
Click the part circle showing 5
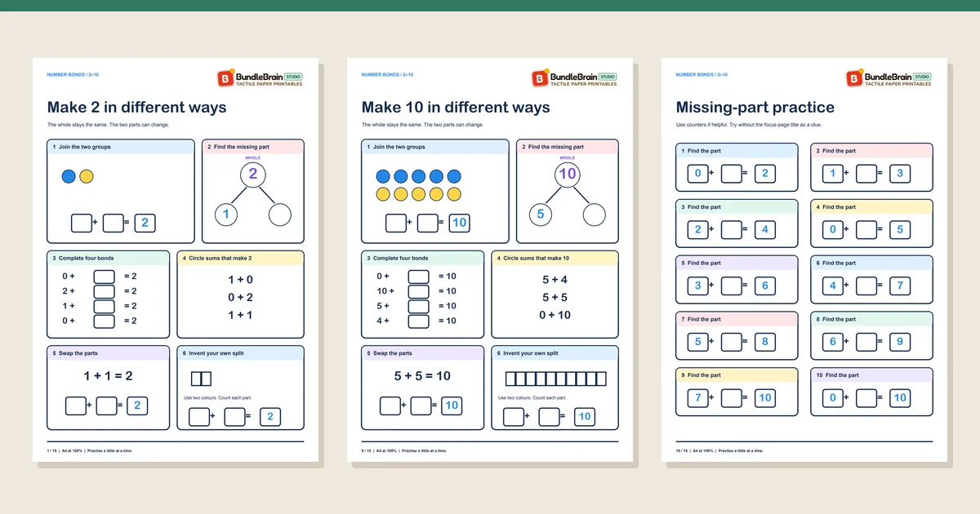click(x=541, y=215)
